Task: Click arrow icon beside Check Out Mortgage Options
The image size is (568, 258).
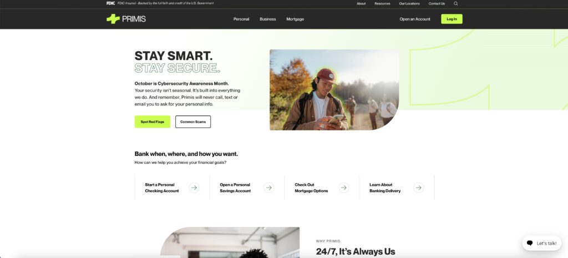Action: (344, 188)
